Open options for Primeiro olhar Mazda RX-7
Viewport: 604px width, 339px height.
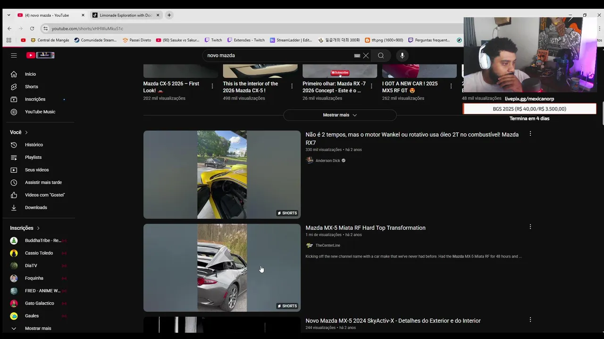371,86
